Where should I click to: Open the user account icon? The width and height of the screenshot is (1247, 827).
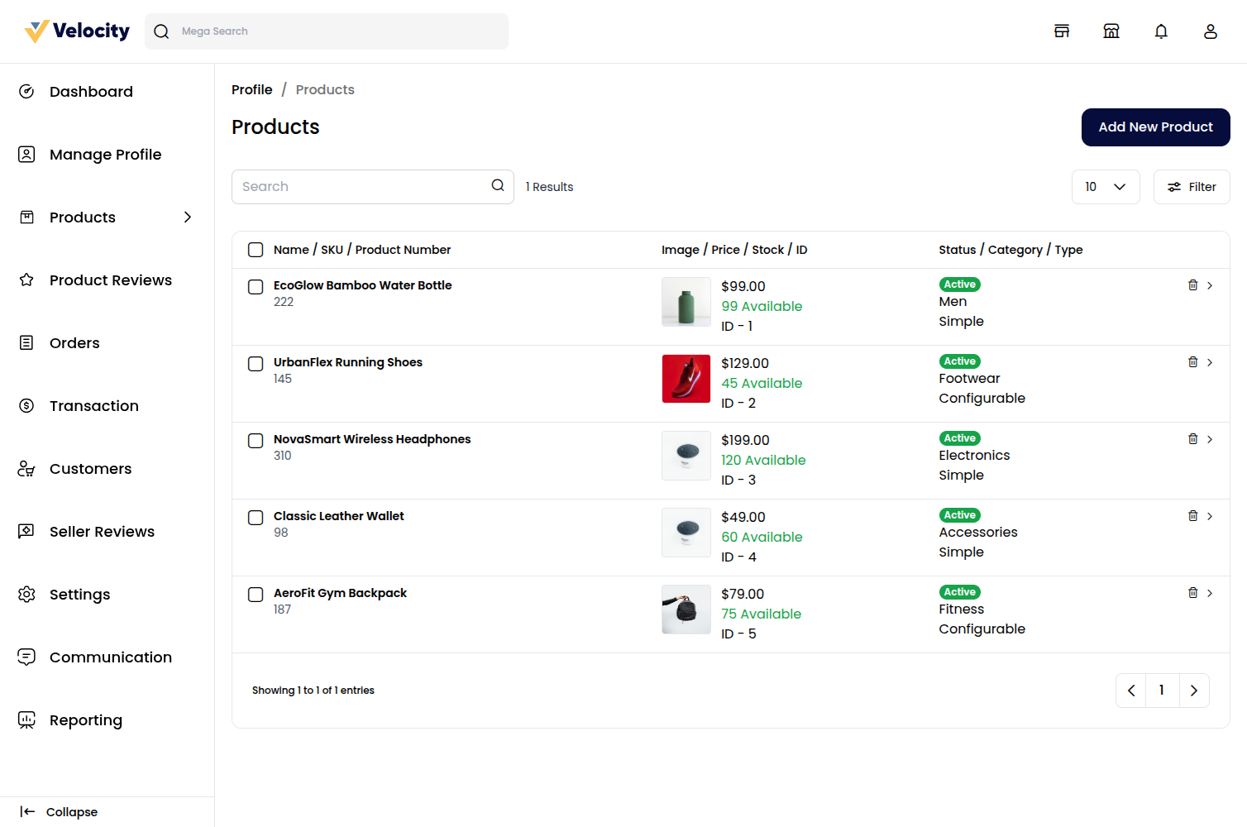click(x=1210, y=31)
